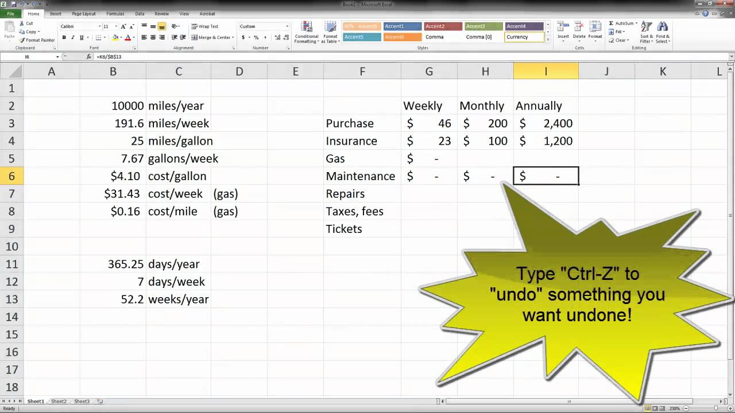Select cell B7 showing $31.43
This screenshot has height=413, width=735.
click(x=113, y=194)
